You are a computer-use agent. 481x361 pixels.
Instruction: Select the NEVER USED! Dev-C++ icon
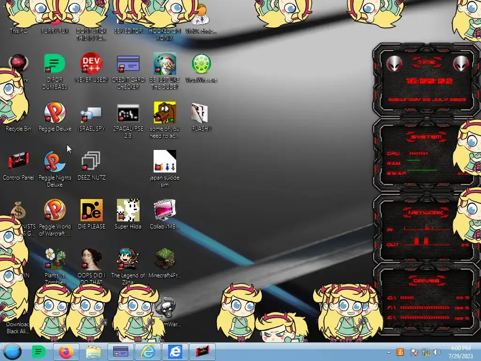pyautogui.click(x=91, y=64)
